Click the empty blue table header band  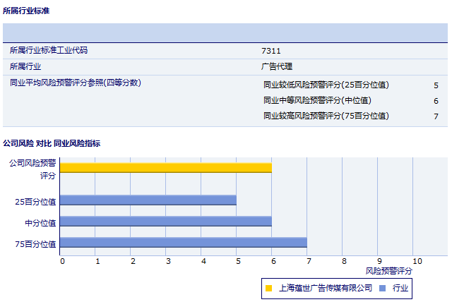(x=225, y=33)
